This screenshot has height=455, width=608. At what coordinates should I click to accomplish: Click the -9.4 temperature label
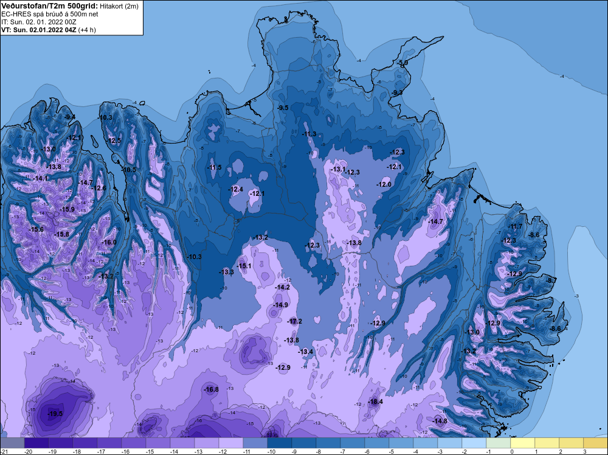(69, 117)
